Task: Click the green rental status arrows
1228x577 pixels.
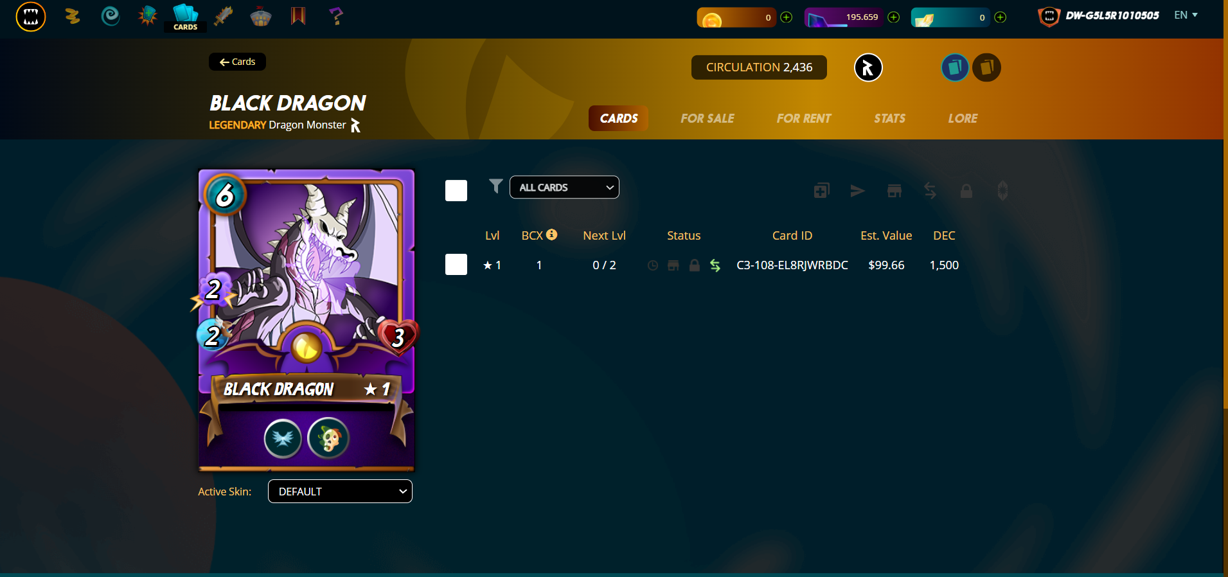Action: point(715,265)
